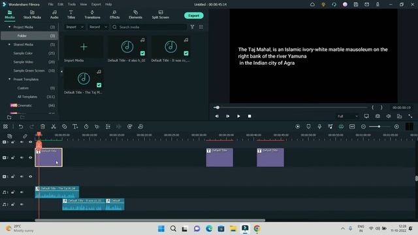Open the Elements tab

coord(135,14)
